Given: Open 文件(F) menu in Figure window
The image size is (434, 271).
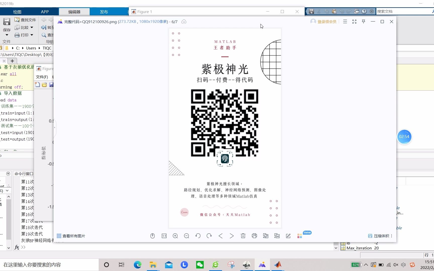Looking at the screenshot, I should coord(42,77).
